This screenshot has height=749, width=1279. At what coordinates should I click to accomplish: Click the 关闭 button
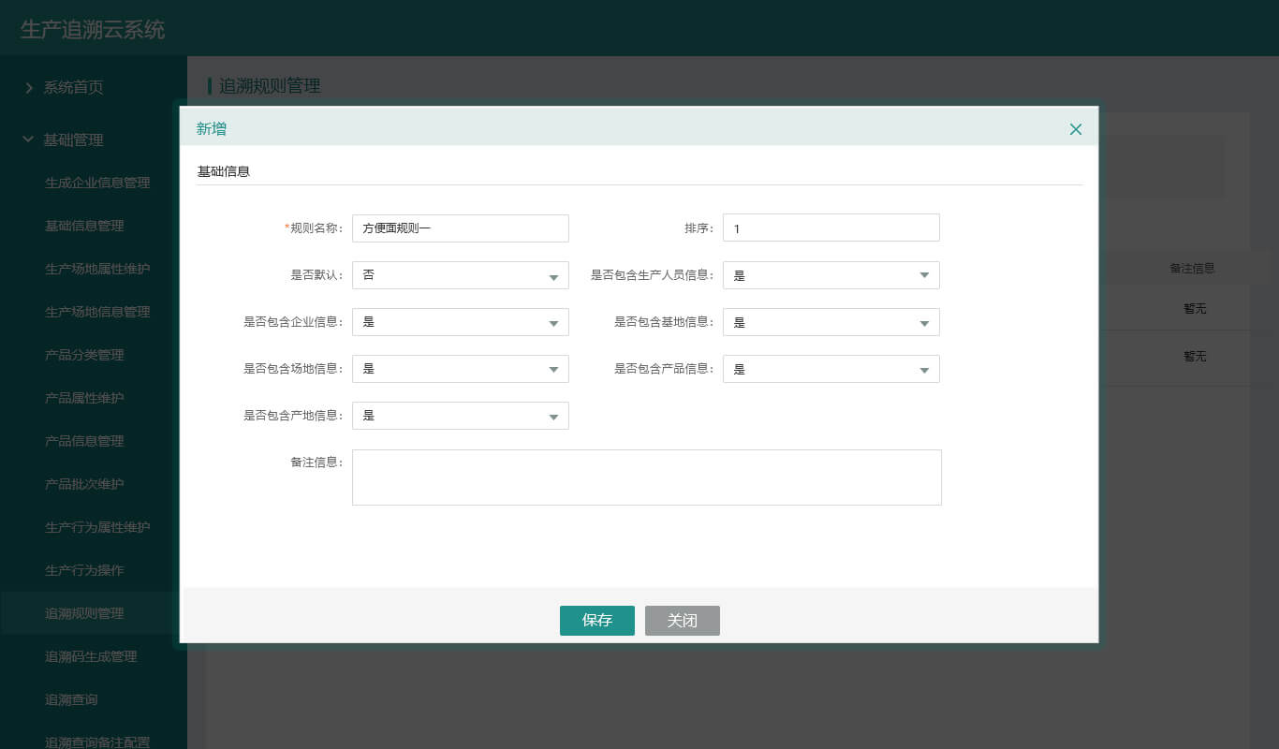tap(682, 621)
